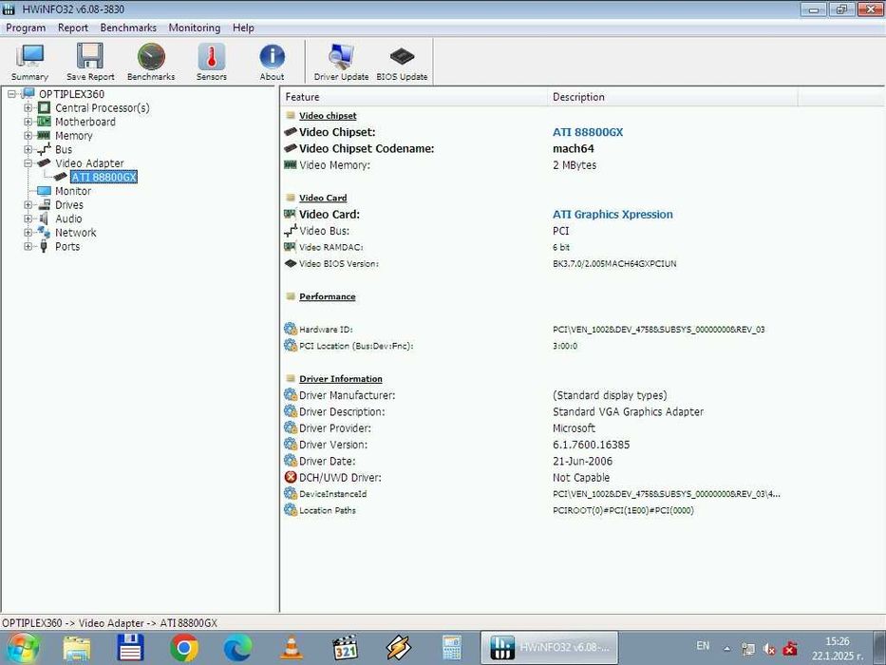Click the DCH/UWD Driver red X icon
Screen dimensions: 886x665
[291, 477]
